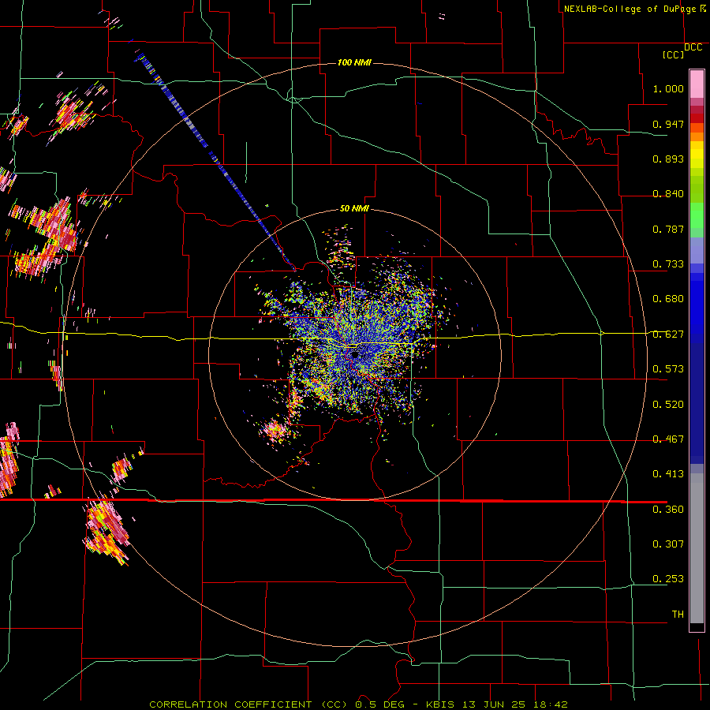Viewport: 710px width, 710px height.
Task: Click the DCC label above legend
Action: [693, 47]
